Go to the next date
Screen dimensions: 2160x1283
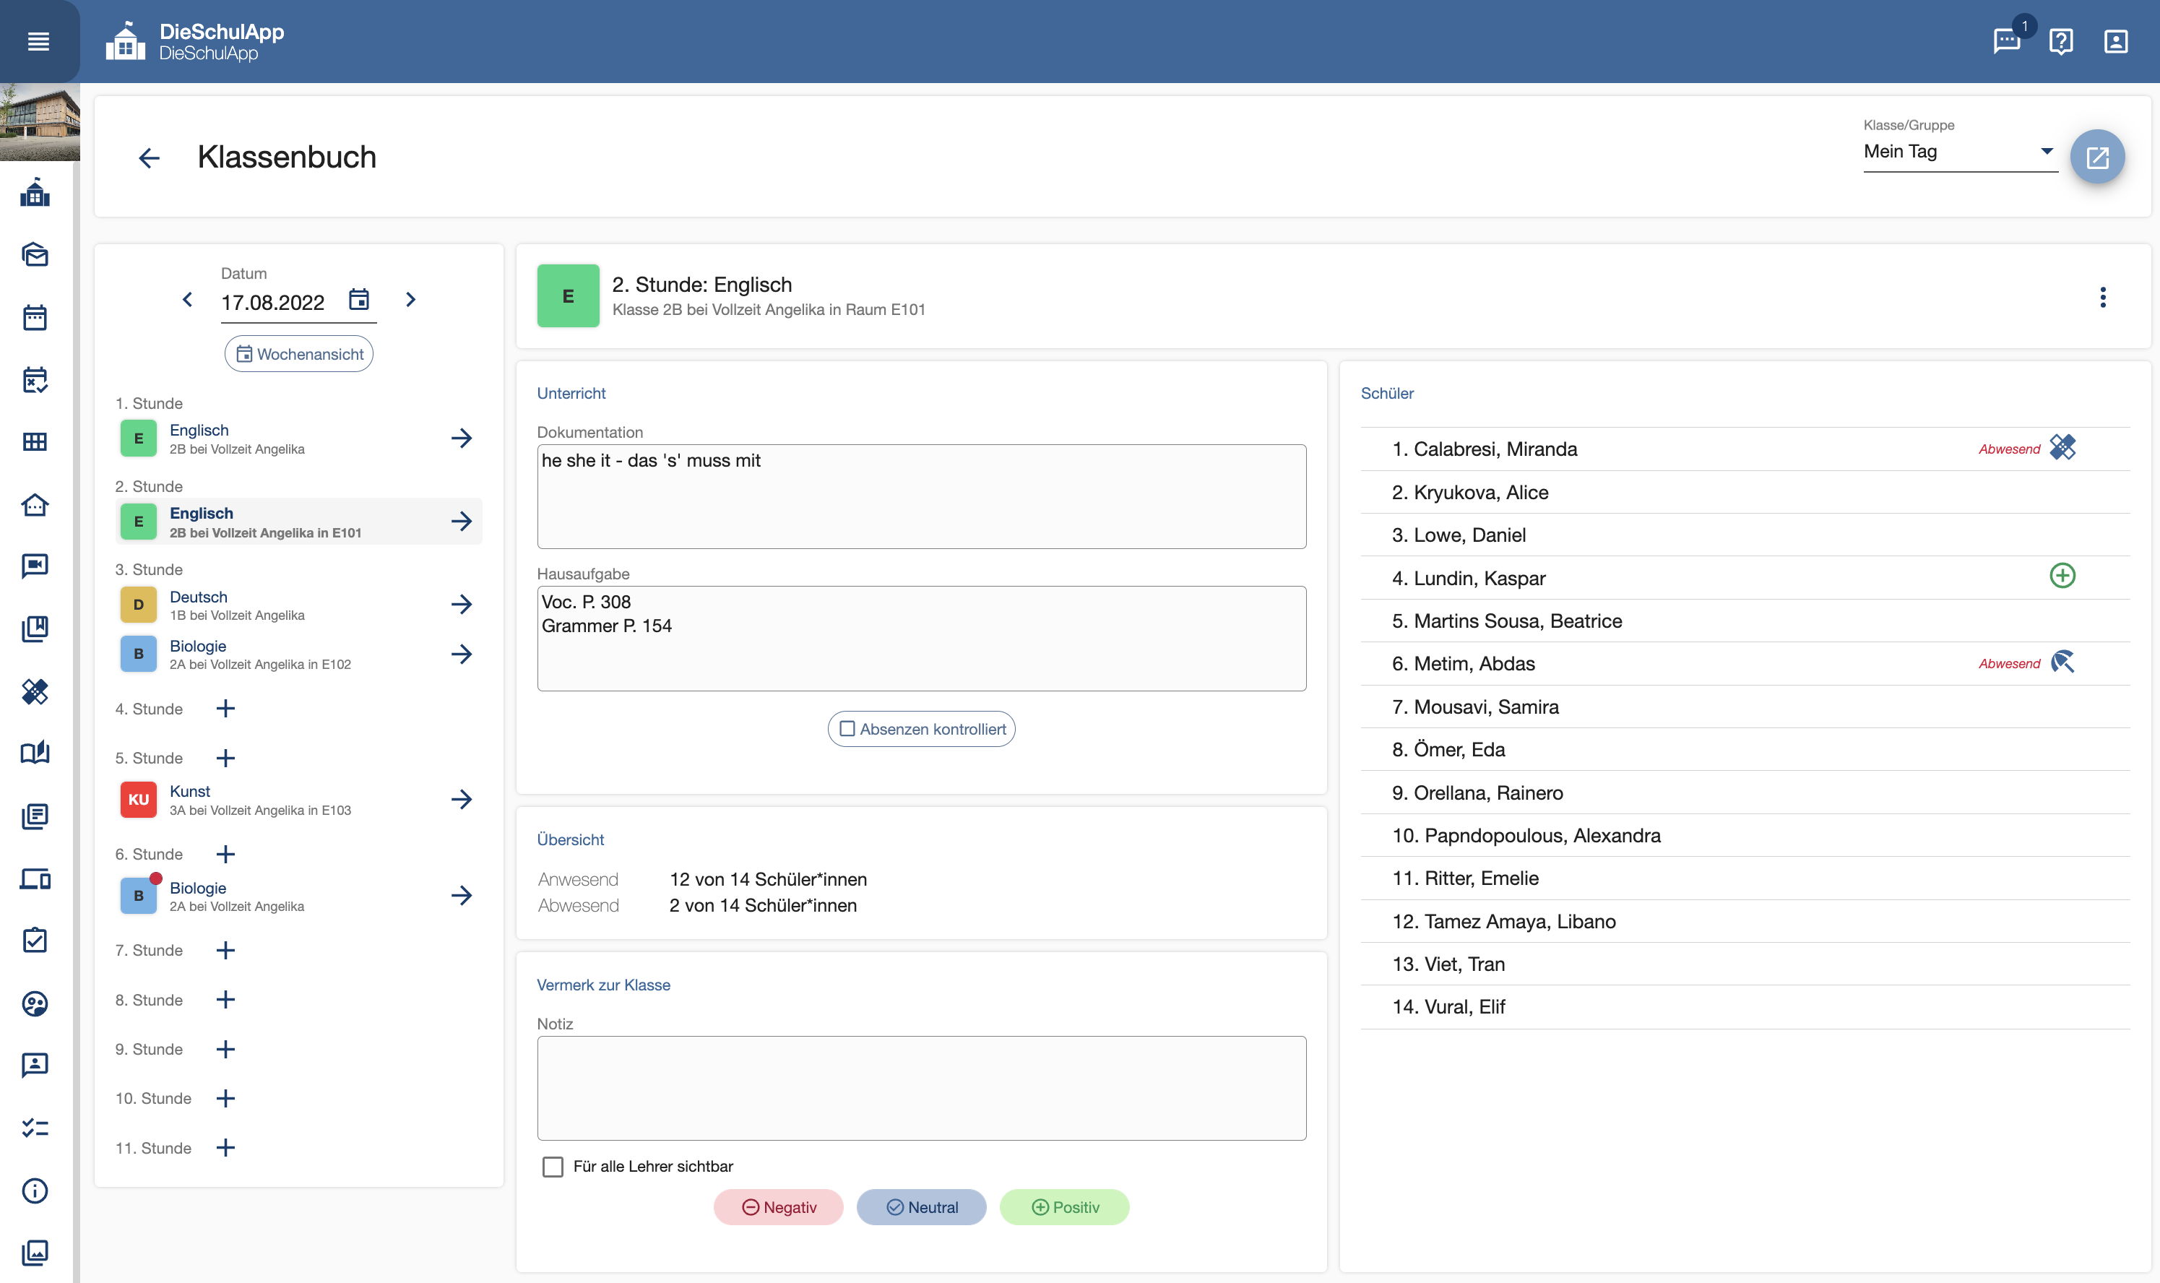pyautogui.click(x=410, y=299)
